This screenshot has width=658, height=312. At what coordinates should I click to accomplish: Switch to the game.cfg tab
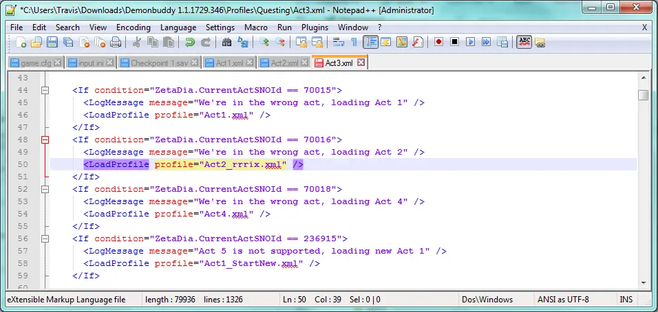pos(36,63)
